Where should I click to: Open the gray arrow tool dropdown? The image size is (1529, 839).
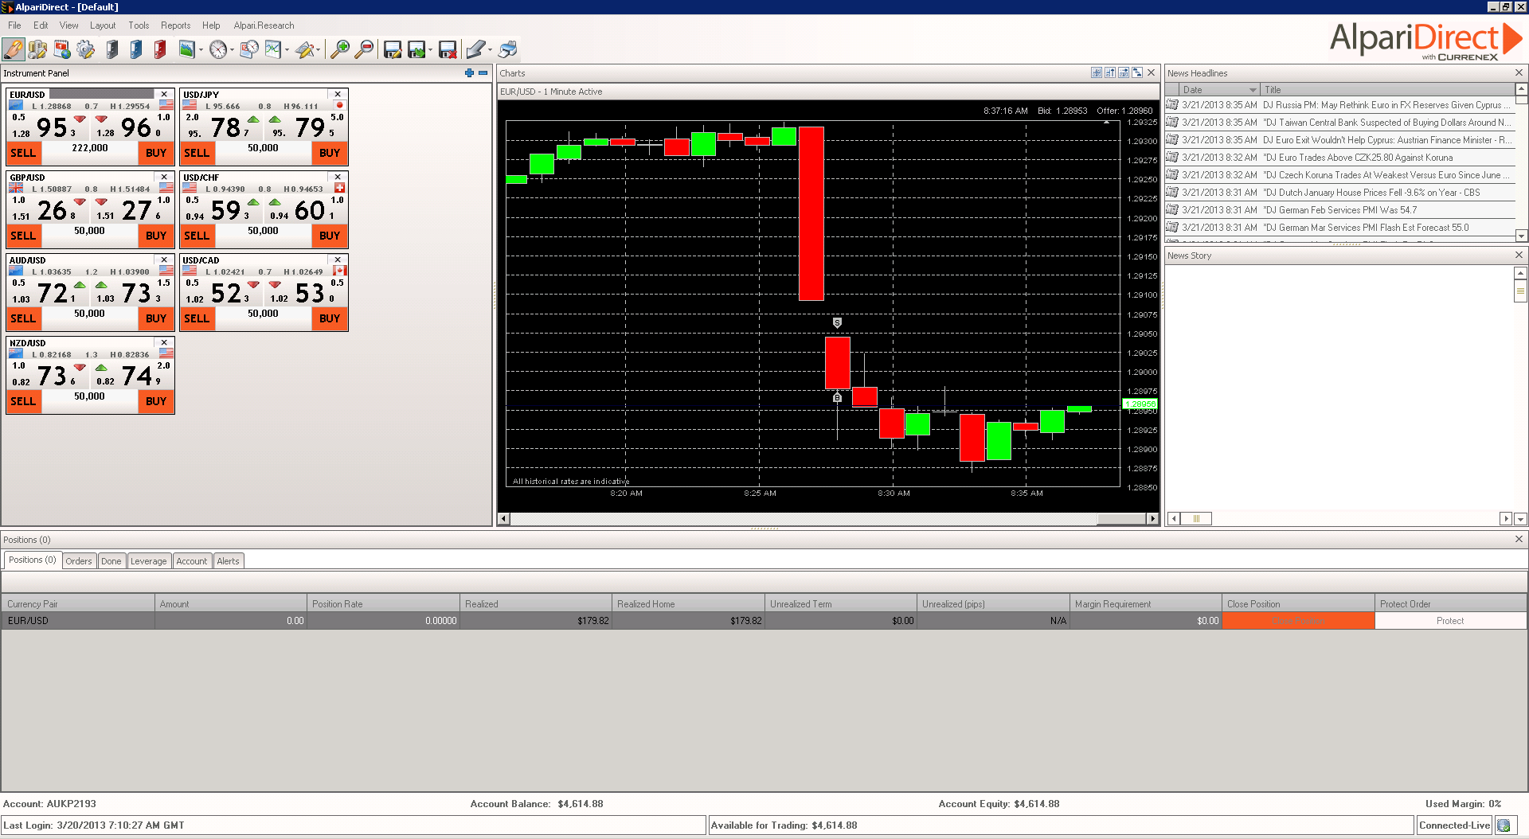pos(489,50)
